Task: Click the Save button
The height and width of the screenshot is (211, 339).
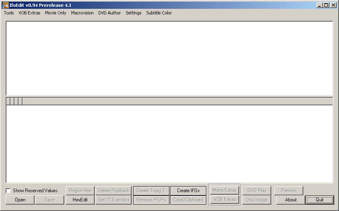Action: coord(50,200)
